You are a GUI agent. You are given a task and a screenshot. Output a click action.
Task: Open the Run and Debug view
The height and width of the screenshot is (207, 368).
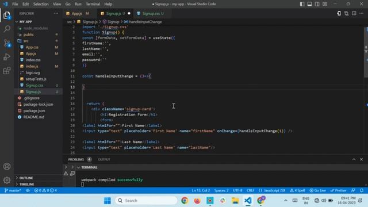[x=7, y=57]
